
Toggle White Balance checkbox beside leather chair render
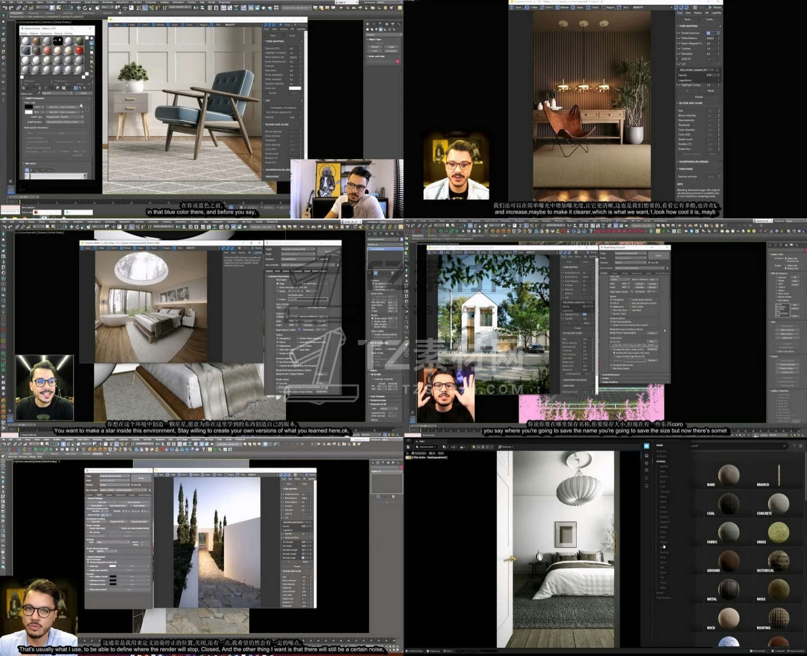click(x=679, y=38)
